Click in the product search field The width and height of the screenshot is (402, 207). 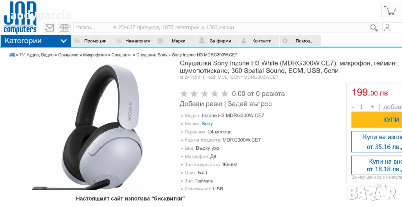222,28
